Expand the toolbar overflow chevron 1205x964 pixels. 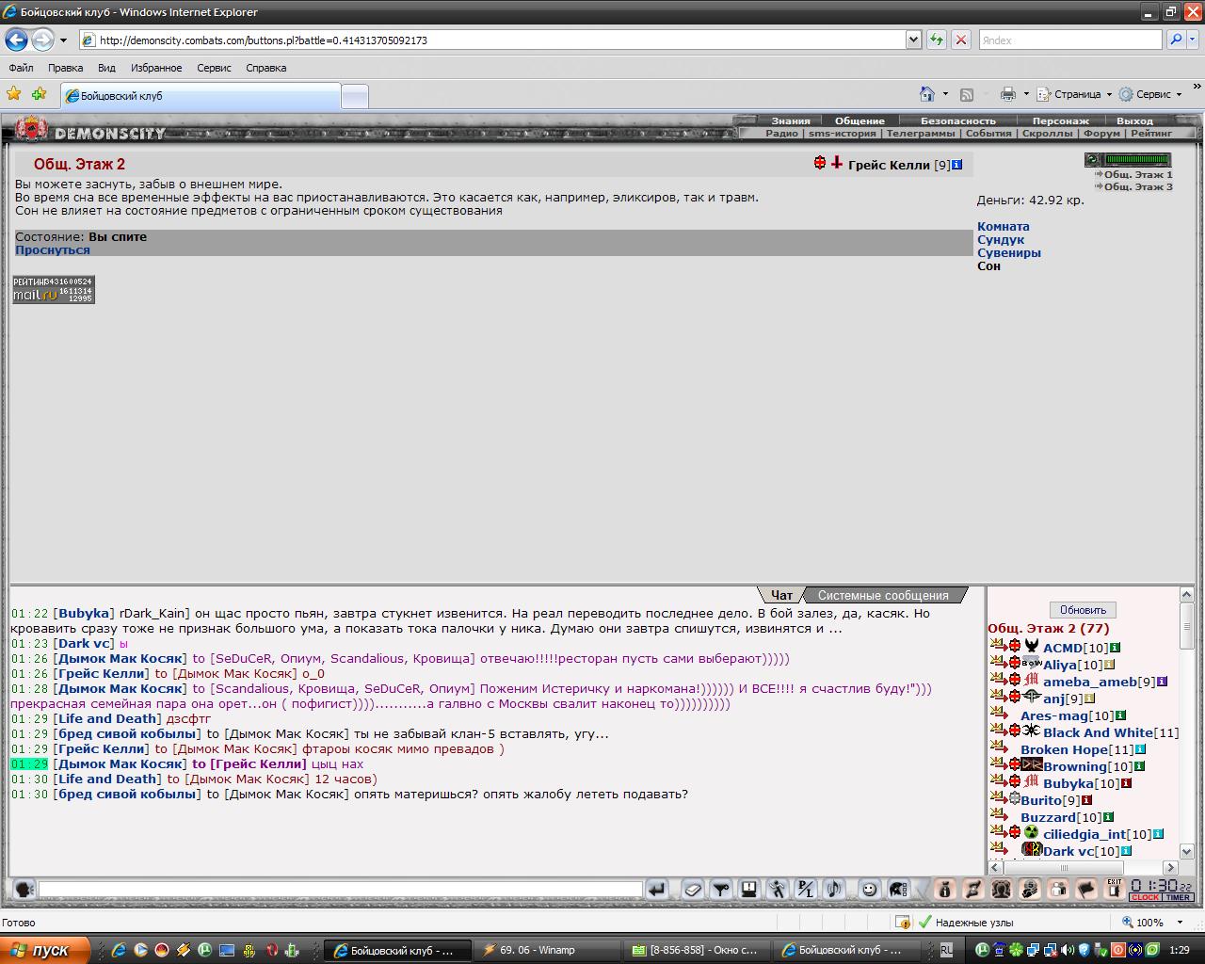[x=1197, y=87]
